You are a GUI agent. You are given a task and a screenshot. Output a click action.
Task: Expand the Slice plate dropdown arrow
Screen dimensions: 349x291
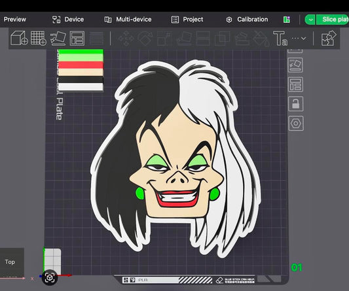[x=310, y=20]
